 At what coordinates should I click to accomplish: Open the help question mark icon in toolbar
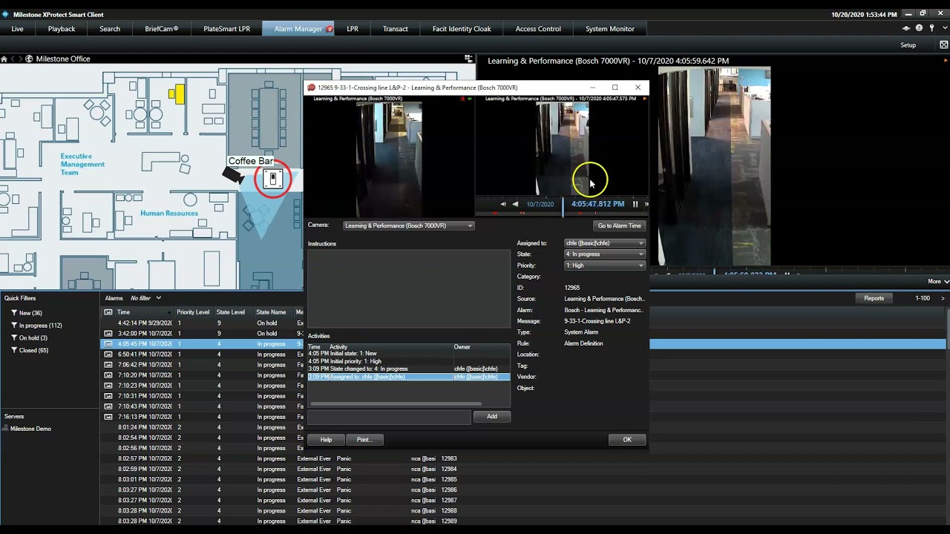pos(919,28)
